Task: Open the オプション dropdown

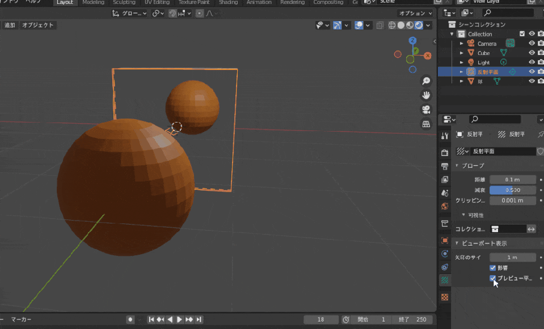Action: tap(416, 13)
